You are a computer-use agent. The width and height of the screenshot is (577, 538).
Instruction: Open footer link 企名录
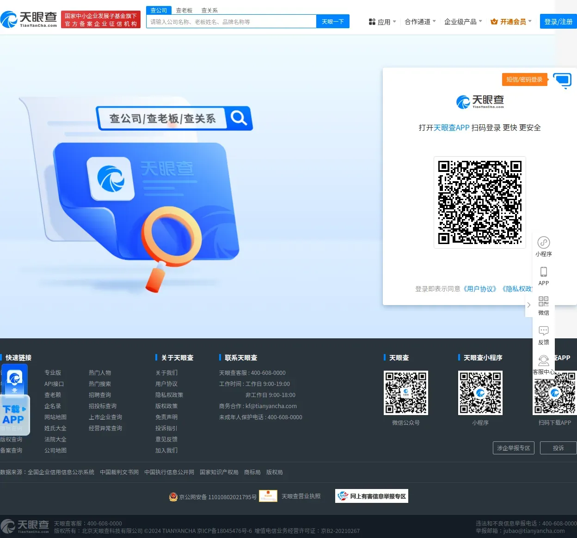(x=53, y=406)
